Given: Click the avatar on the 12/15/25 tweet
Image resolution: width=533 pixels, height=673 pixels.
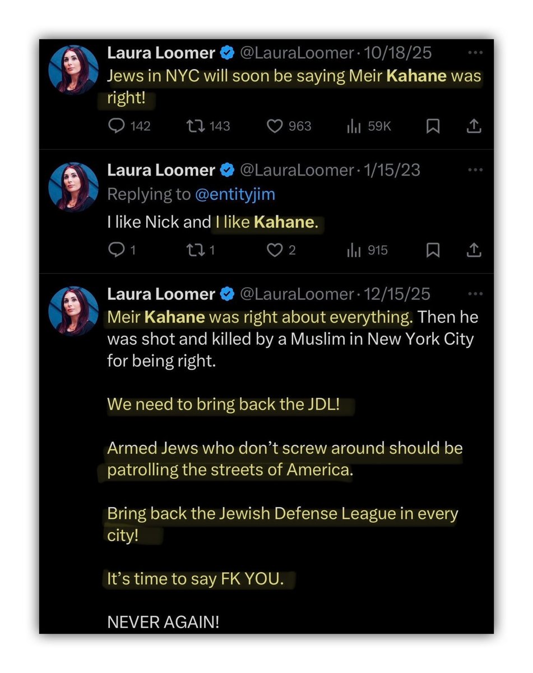Looking at the screenshot, I should pyautogui.click(x=74, y=311).
